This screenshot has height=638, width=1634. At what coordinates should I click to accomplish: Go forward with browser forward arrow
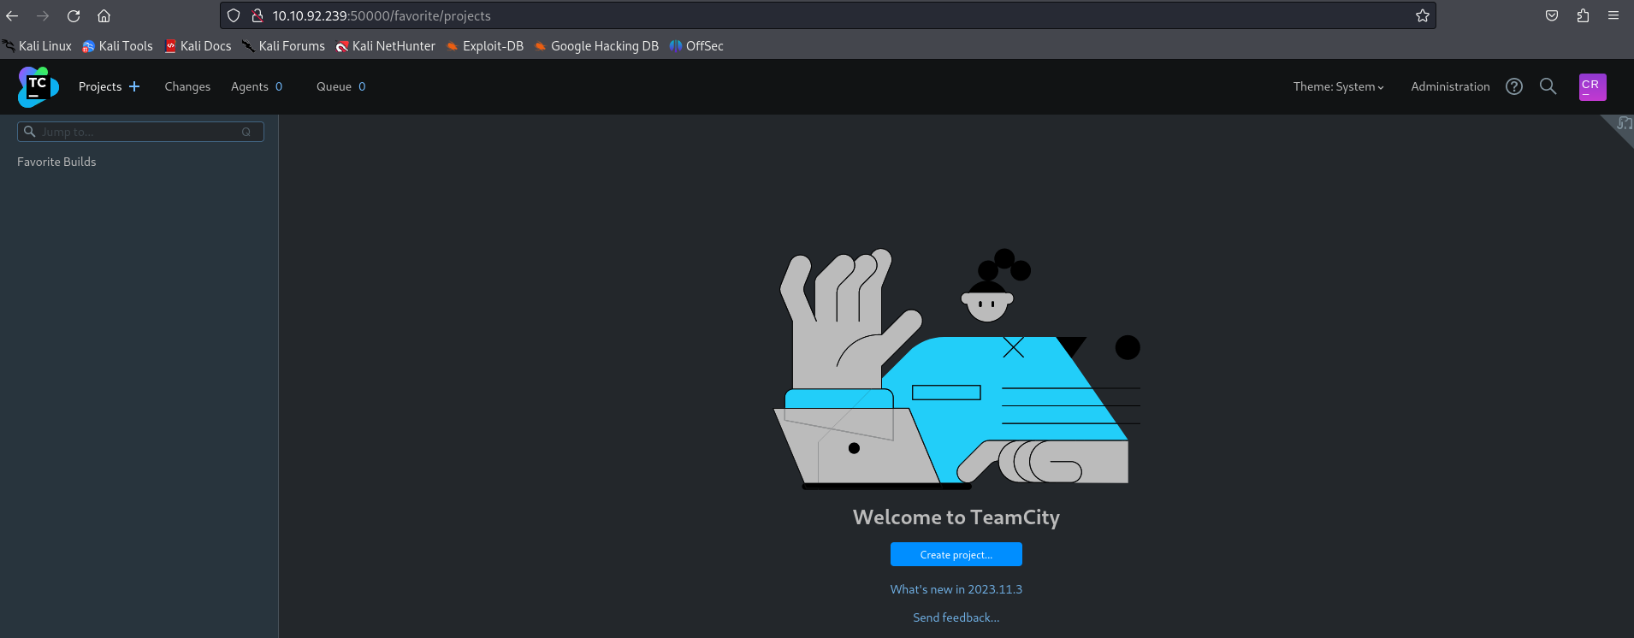(x=43, y=15)
